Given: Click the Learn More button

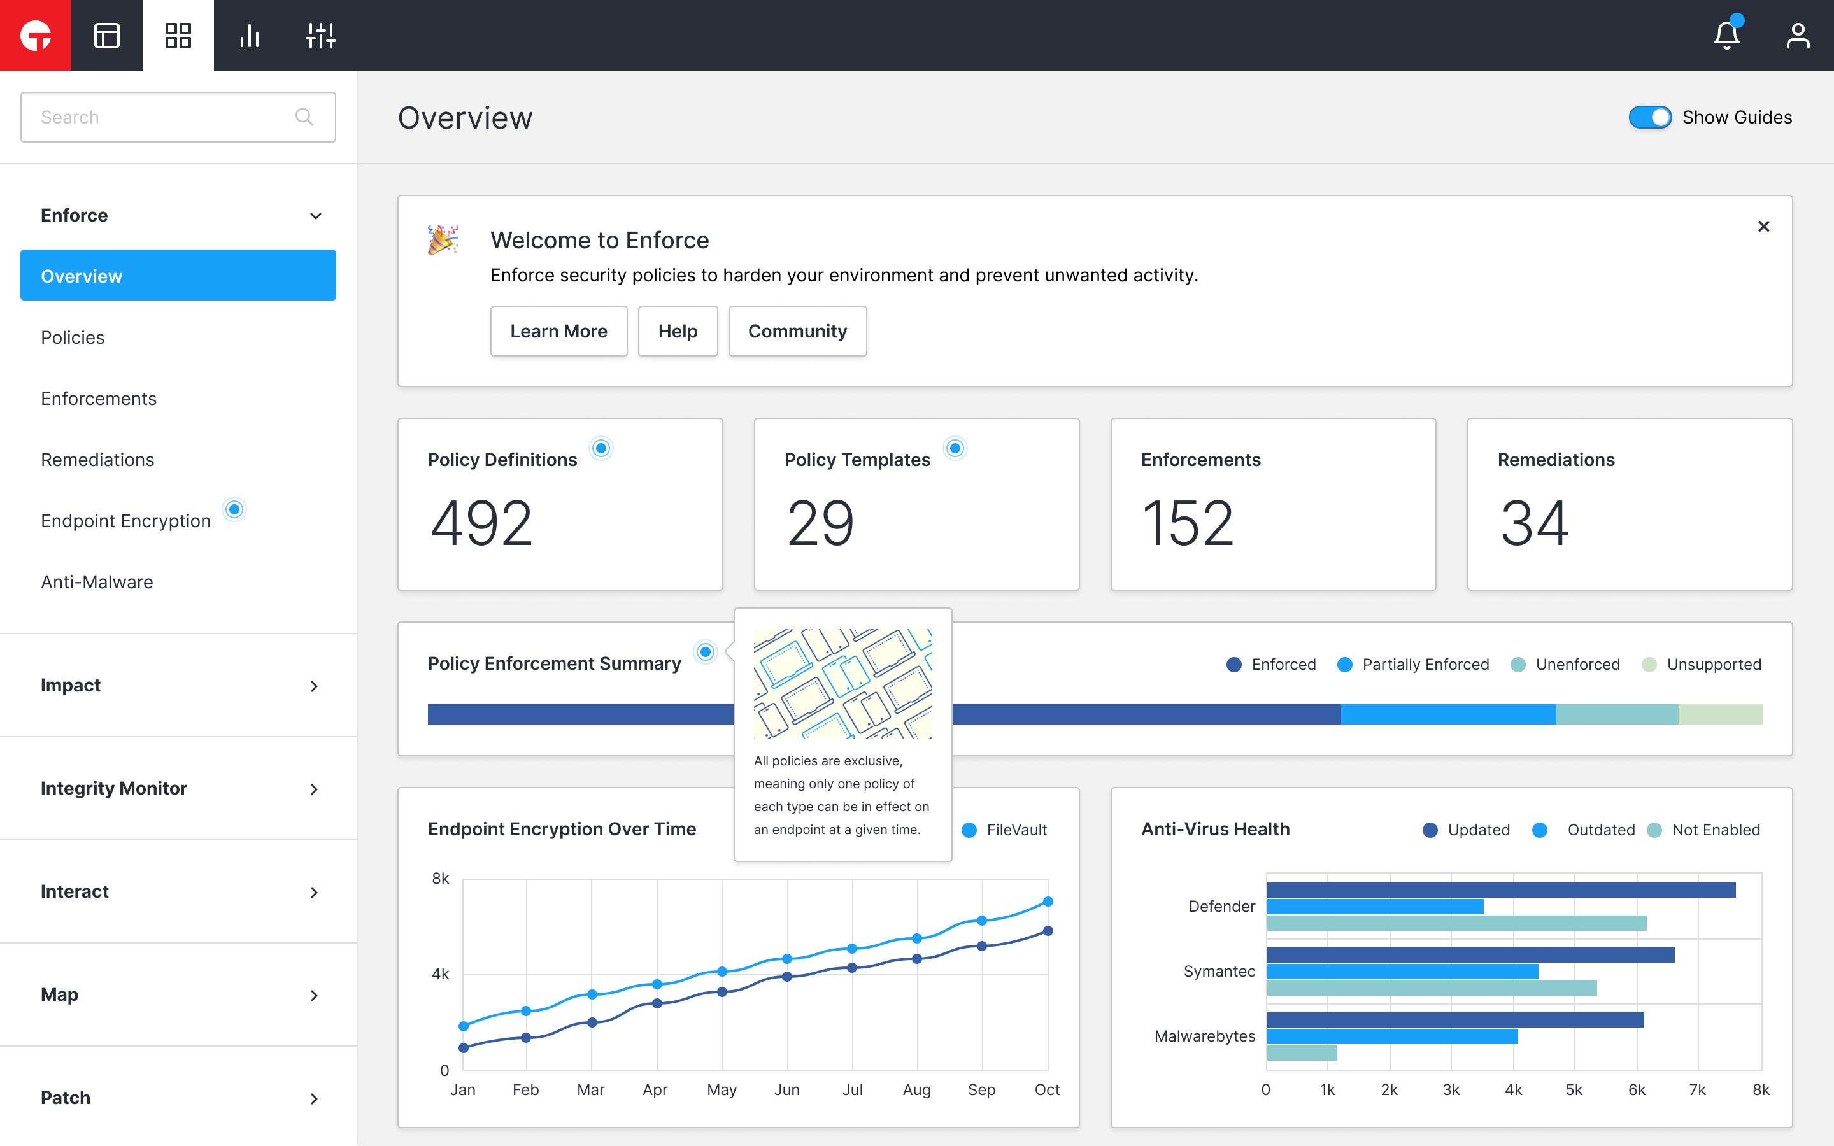Looking at the screenshot, I should [x=558, y=331].
